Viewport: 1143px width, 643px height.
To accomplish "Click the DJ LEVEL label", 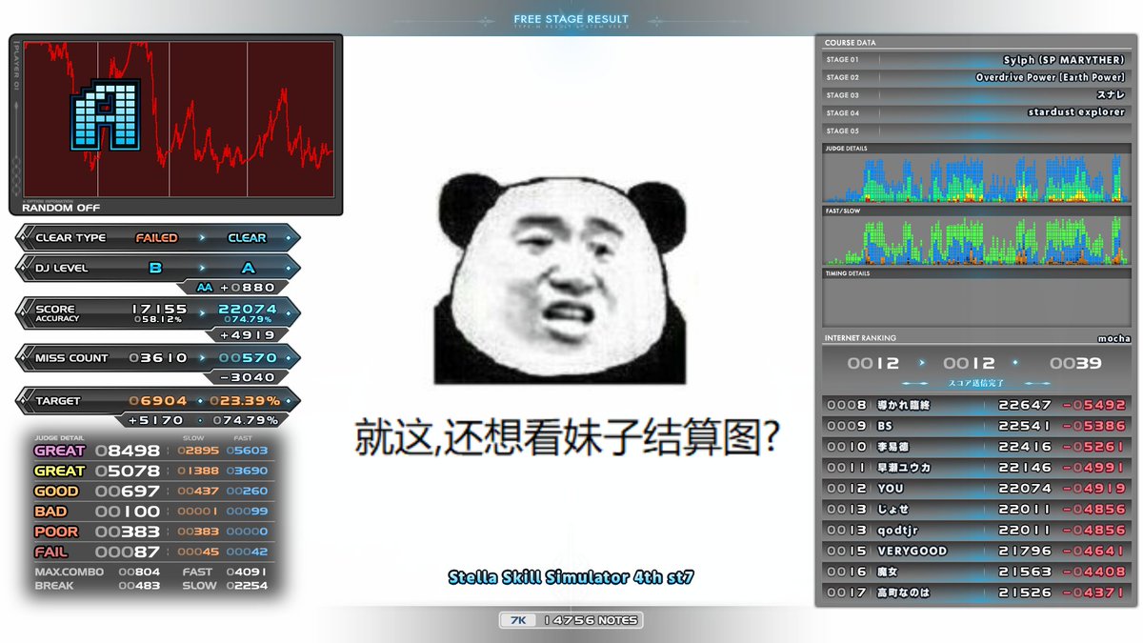I will [x=61, y=268].
